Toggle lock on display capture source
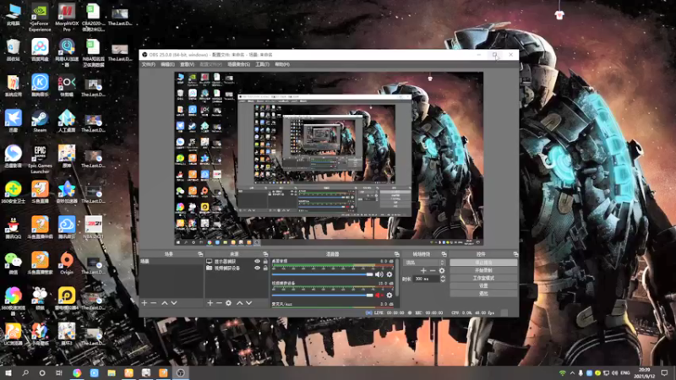The image size is (676, 380). (265, 262)
